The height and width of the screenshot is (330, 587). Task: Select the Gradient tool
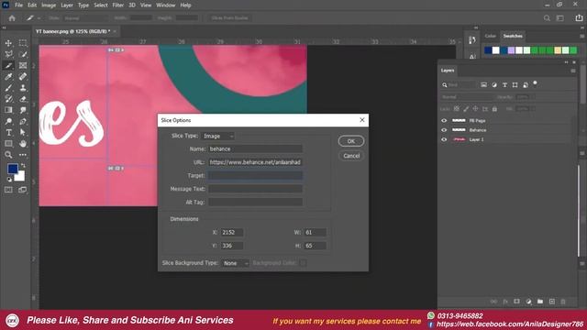point(8,110)
